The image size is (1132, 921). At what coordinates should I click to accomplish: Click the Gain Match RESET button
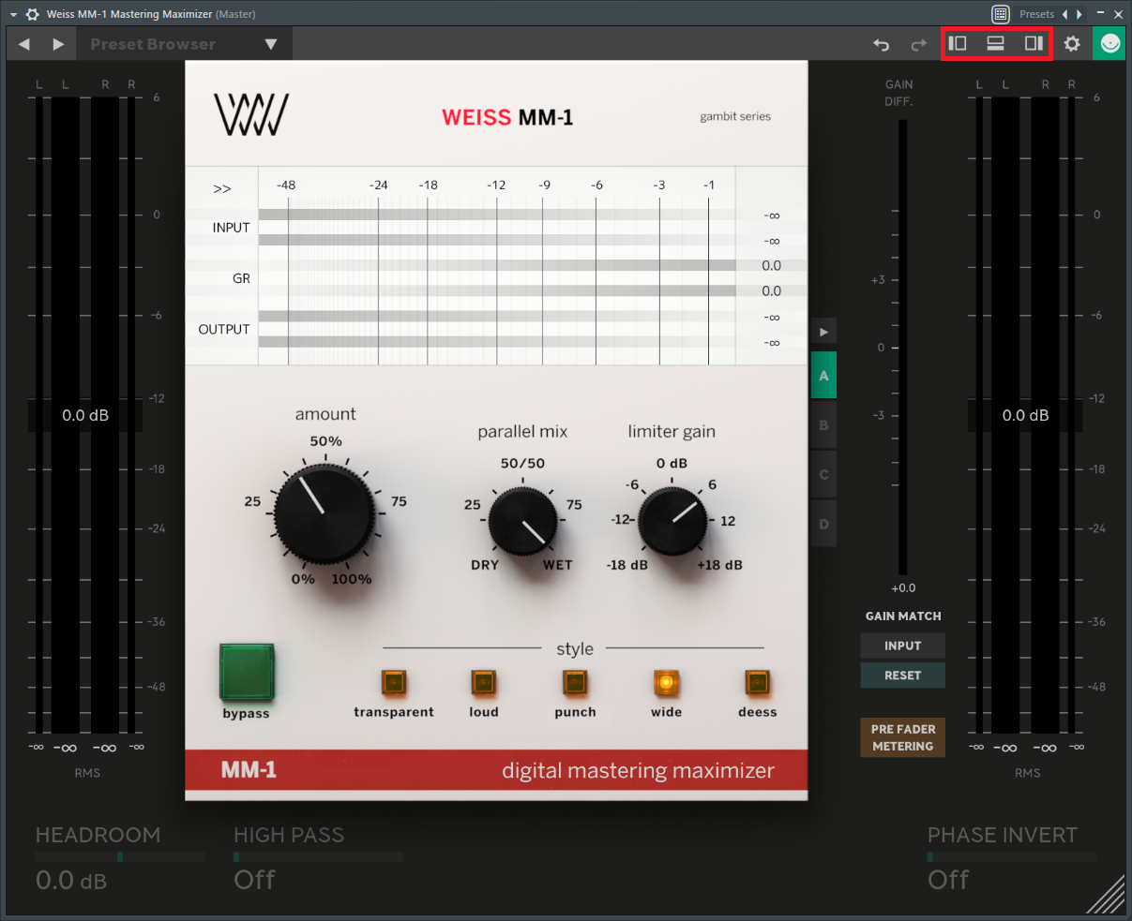902,675
